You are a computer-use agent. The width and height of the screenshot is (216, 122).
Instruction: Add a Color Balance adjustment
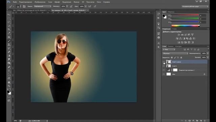point(181,39)
